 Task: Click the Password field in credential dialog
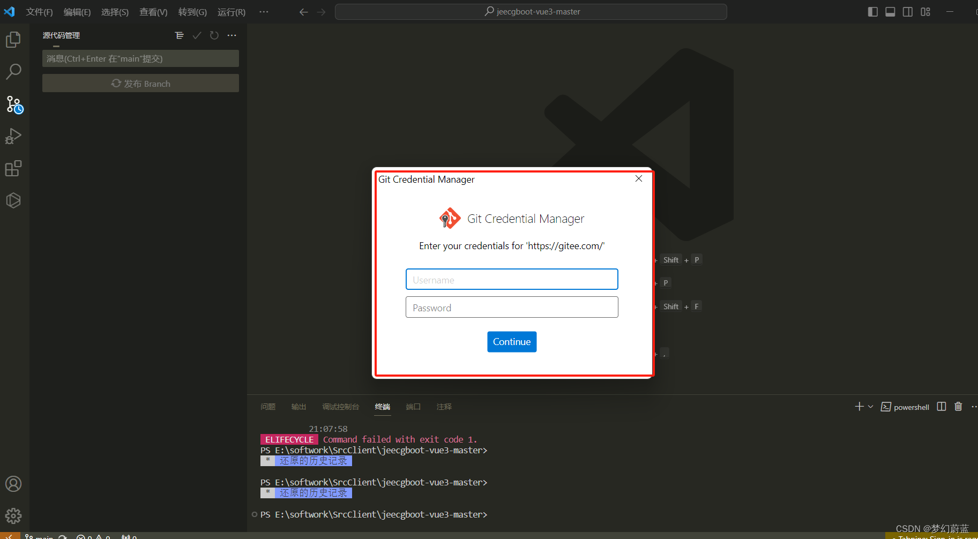[x=512, y=307]
